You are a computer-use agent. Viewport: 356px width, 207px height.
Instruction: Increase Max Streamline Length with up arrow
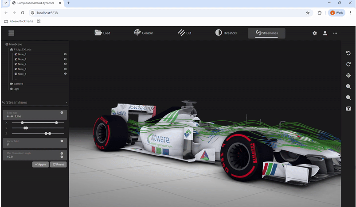(x=62, y=153)
